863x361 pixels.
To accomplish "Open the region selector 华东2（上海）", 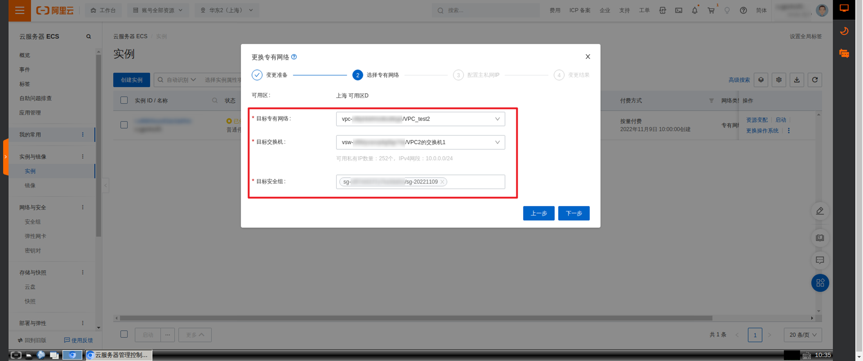I will 227,10.
